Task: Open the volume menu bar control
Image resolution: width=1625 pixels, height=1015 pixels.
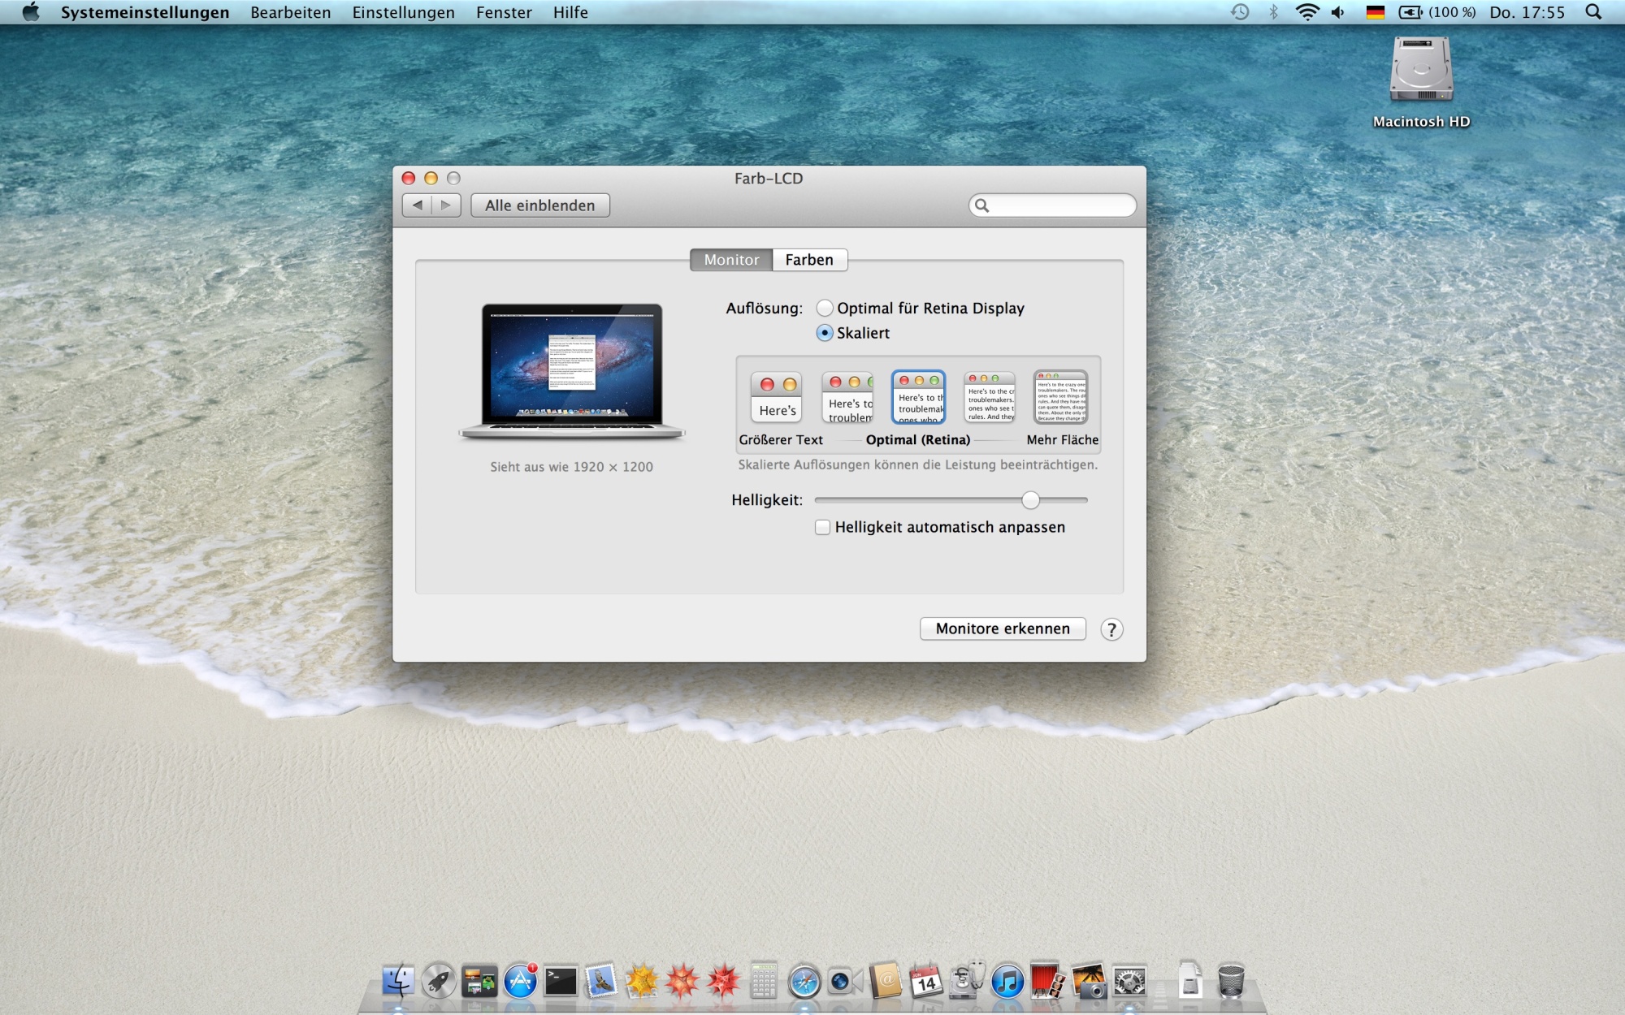Action: tap(1338, 12)
